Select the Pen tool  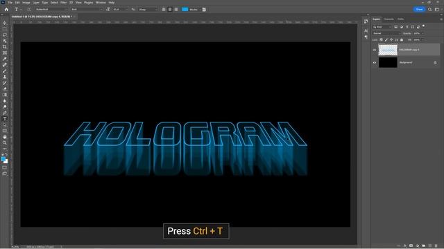[x=5, y=113]
